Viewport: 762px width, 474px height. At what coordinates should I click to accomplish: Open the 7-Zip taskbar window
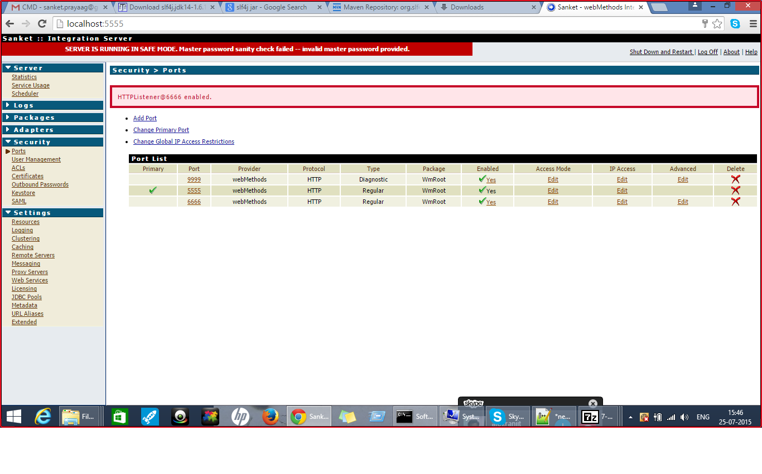(x=598, y=416)
